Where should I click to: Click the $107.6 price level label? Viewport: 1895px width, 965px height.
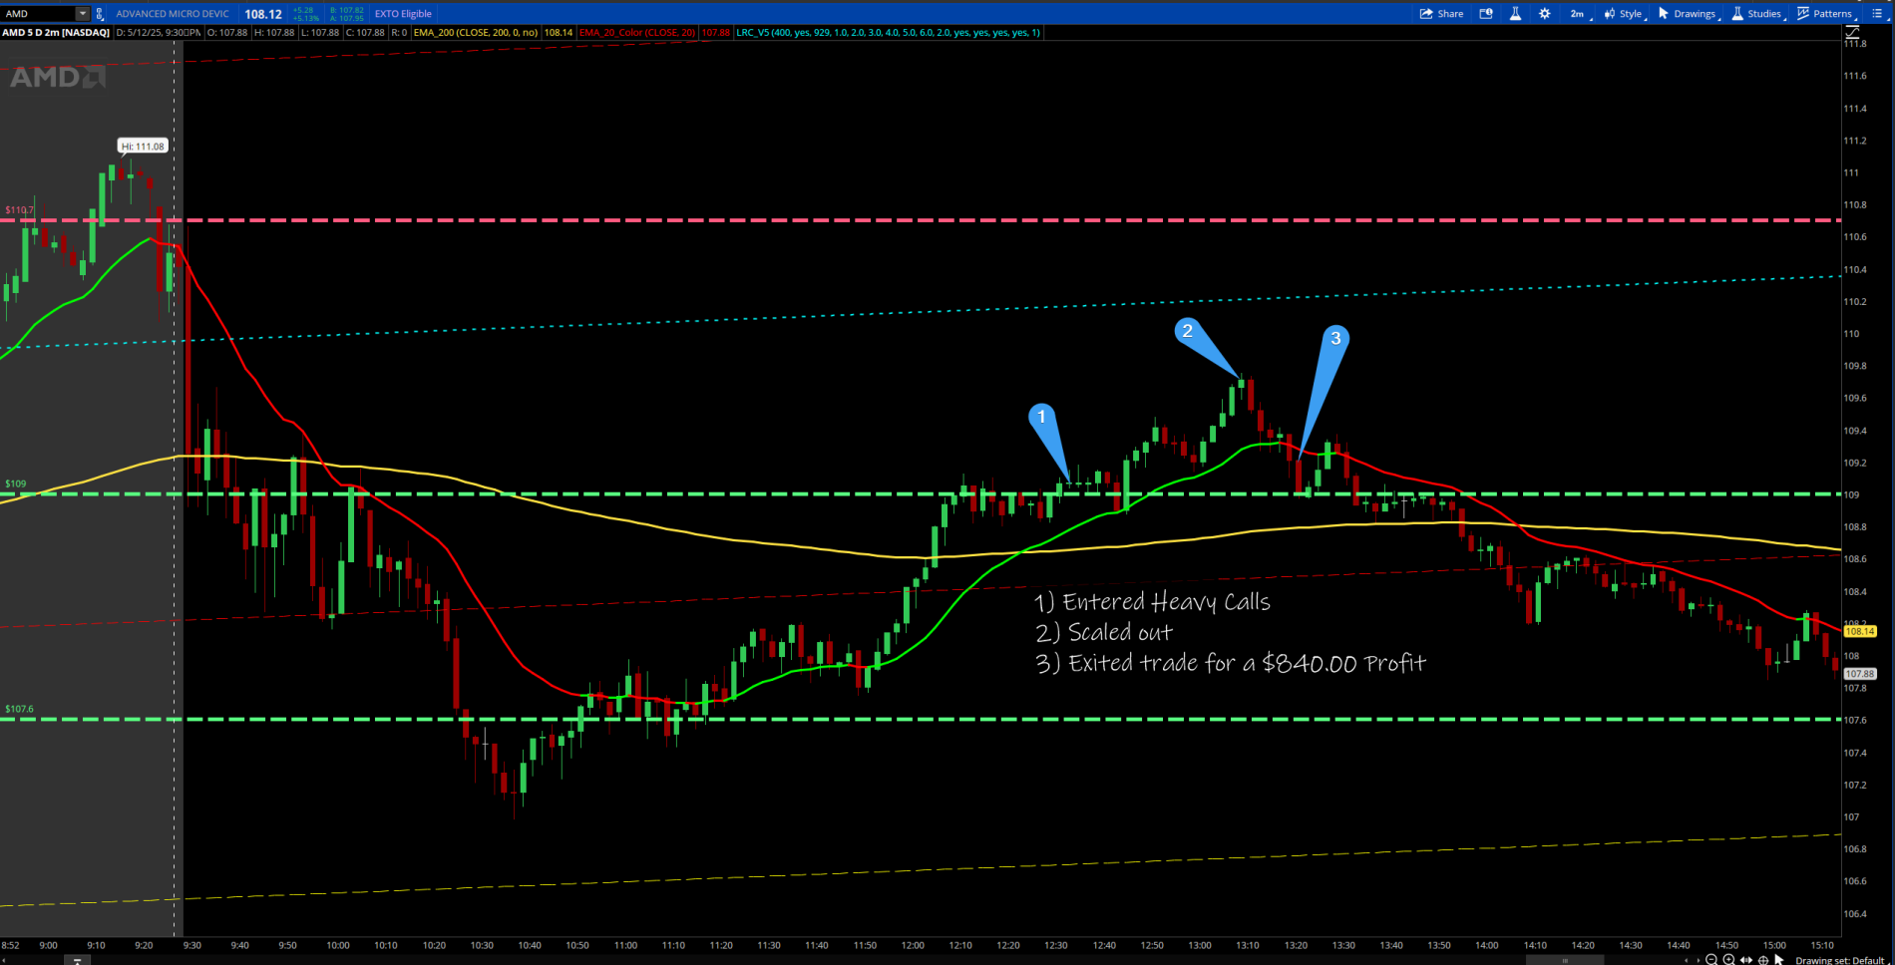[x=19, y=709]
